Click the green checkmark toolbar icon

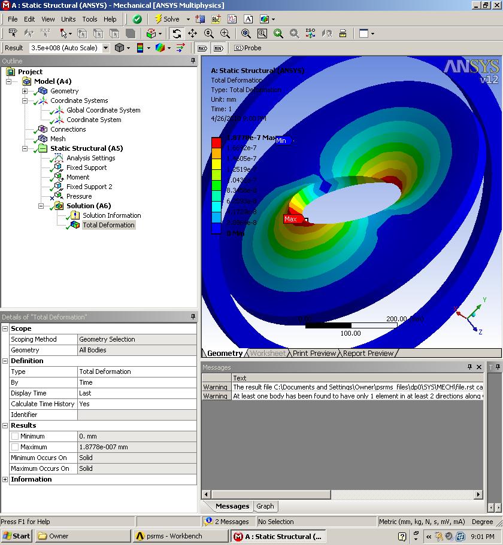(x=137, y=19)
